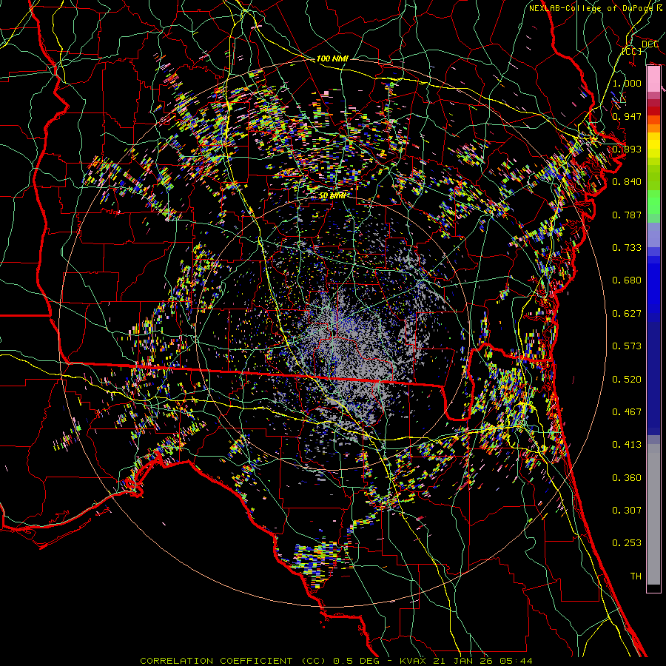Pick the bright green swatch on the color bar
This screenshot has height=666, width=666.
pos(653,202)
